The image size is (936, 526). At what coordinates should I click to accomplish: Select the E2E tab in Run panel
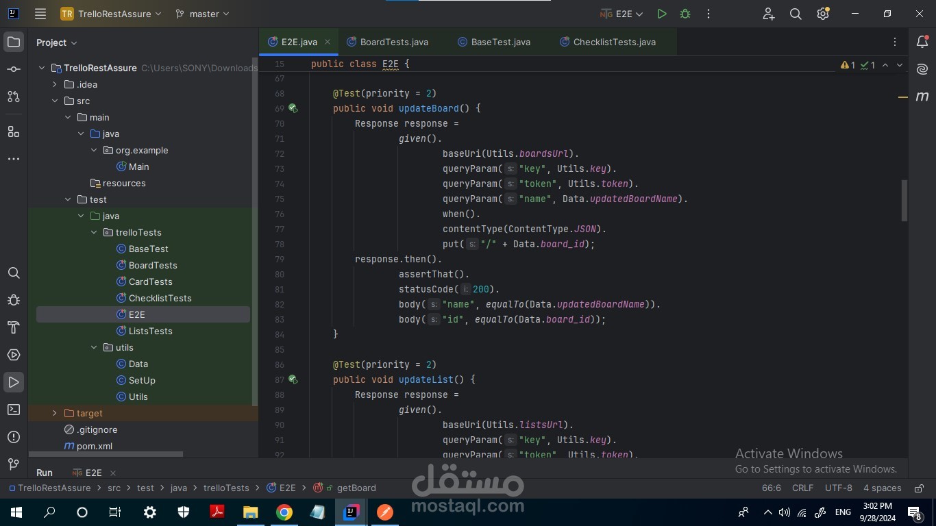coord(87,473)
